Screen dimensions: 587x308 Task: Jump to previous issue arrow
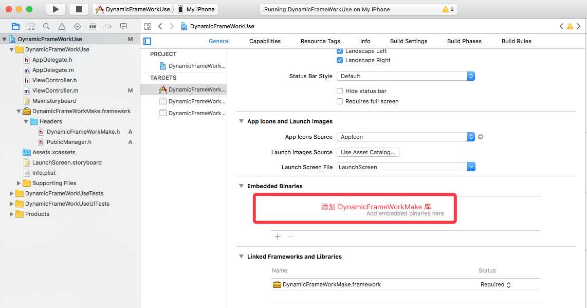pyautogui.click(x=561, y=26)
